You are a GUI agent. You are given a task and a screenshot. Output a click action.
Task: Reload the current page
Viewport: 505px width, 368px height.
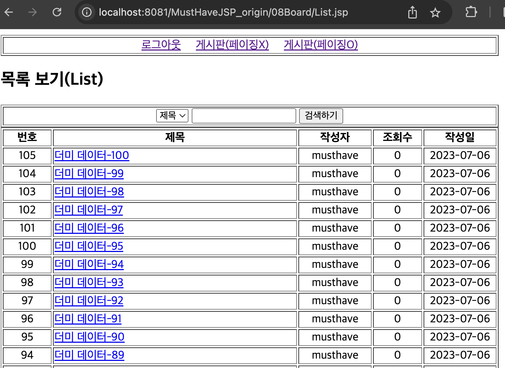click(x=57, y=12)
